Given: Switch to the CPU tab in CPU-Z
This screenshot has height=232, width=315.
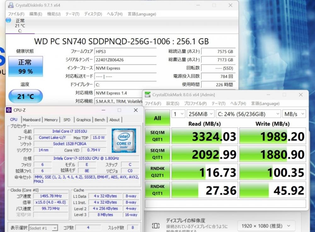Looking at the screenshot, I should coord(14,119).
